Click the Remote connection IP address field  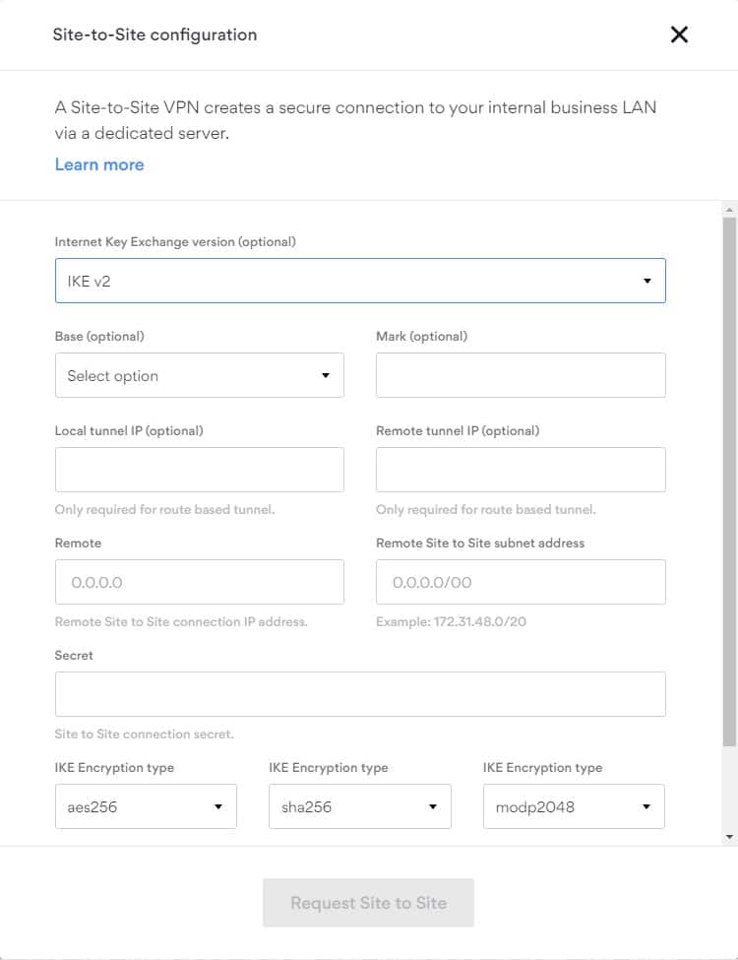click(199, 582)
